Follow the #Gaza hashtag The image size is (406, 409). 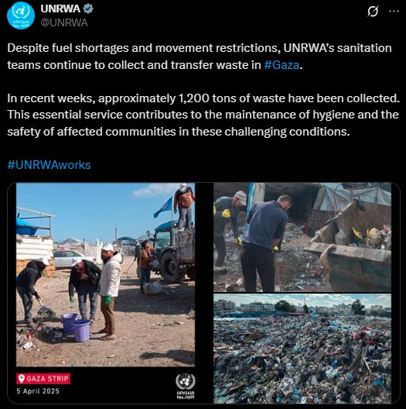pos(281,65)
